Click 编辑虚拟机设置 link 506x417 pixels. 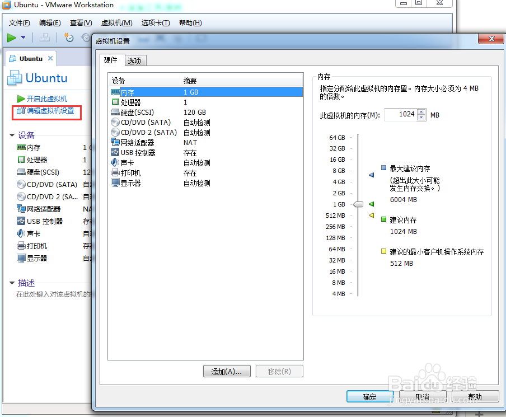50,111
